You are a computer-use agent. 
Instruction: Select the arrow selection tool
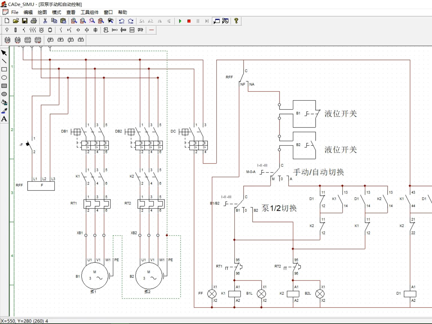point(4,53)
